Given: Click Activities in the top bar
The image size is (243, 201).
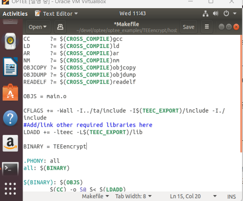Looking at the screenshot, I should (x=15, y=14).
